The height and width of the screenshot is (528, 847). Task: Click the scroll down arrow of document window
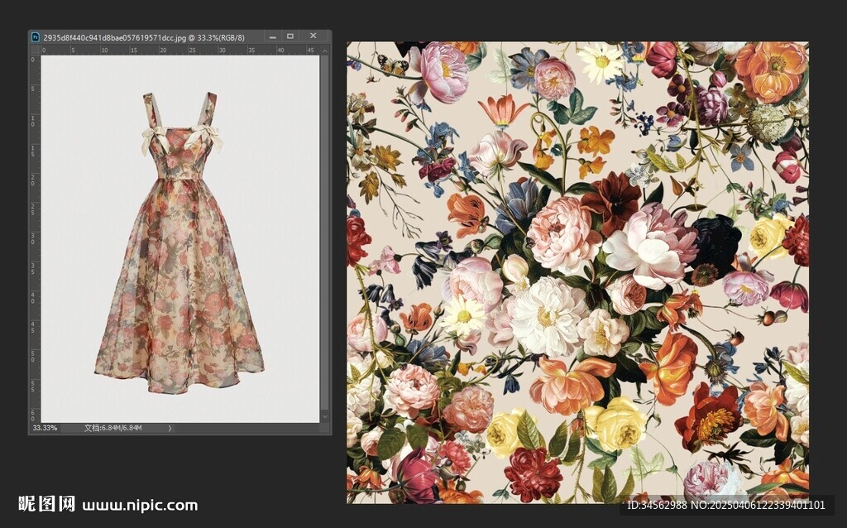[x=325, y=417]
